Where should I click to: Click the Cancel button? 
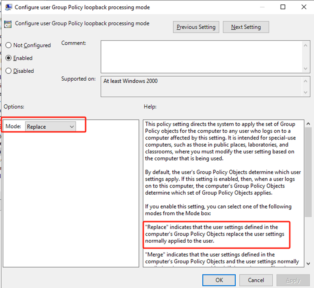pos(256,280)
